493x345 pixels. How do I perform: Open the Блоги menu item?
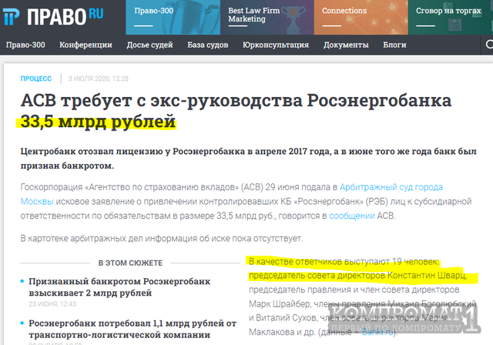[394, 45]
